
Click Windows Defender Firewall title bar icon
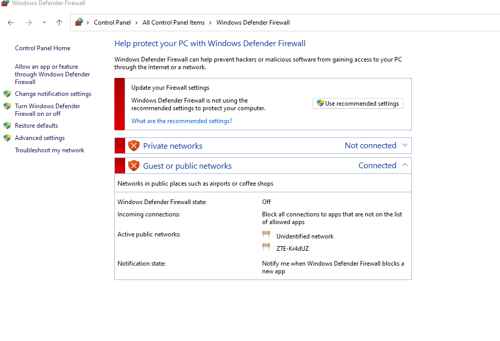pyautogui.click(x=5, y=3)
